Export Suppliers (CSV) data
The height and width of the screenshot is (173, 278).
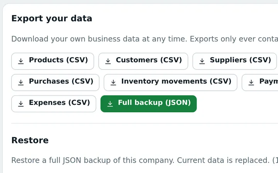[235, 61]
